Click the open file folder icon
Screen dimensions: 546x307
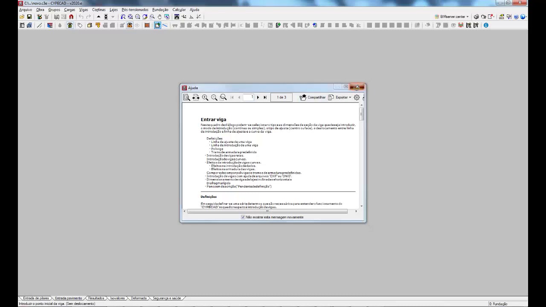[x=22, y=17]
